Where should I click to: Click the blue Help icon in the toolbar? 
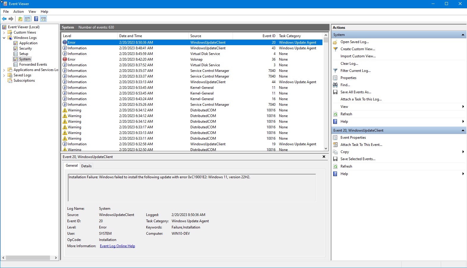(x=36, y=19)
